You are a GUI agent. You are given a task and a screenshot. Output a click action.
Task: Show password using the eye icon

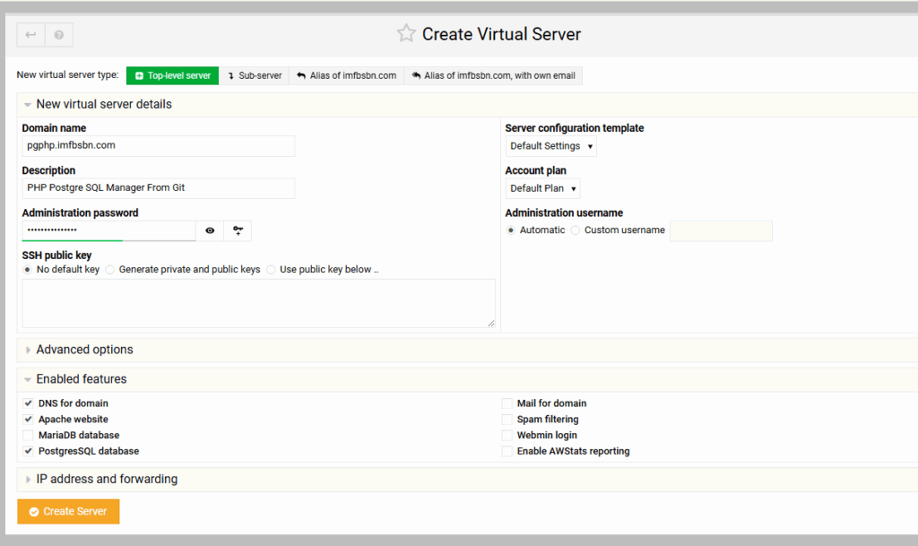pyautogui.click(x=210, y=230)
